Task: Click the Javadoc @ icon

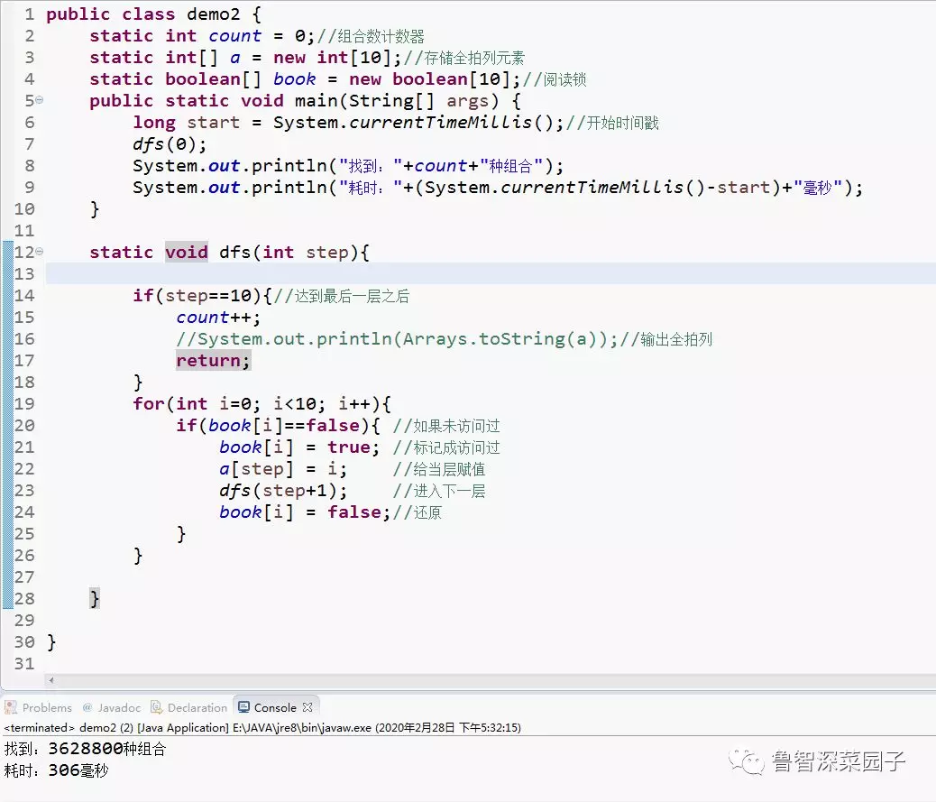Action: (87, 707)
